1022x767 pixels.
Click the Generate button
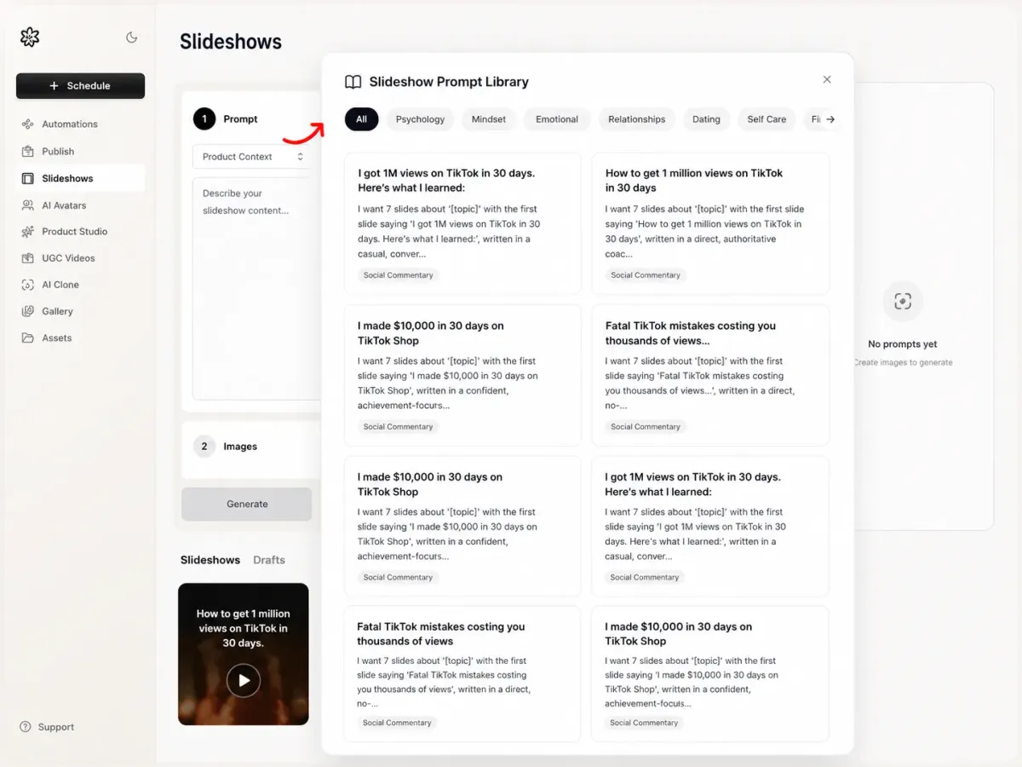coord(247,504)
